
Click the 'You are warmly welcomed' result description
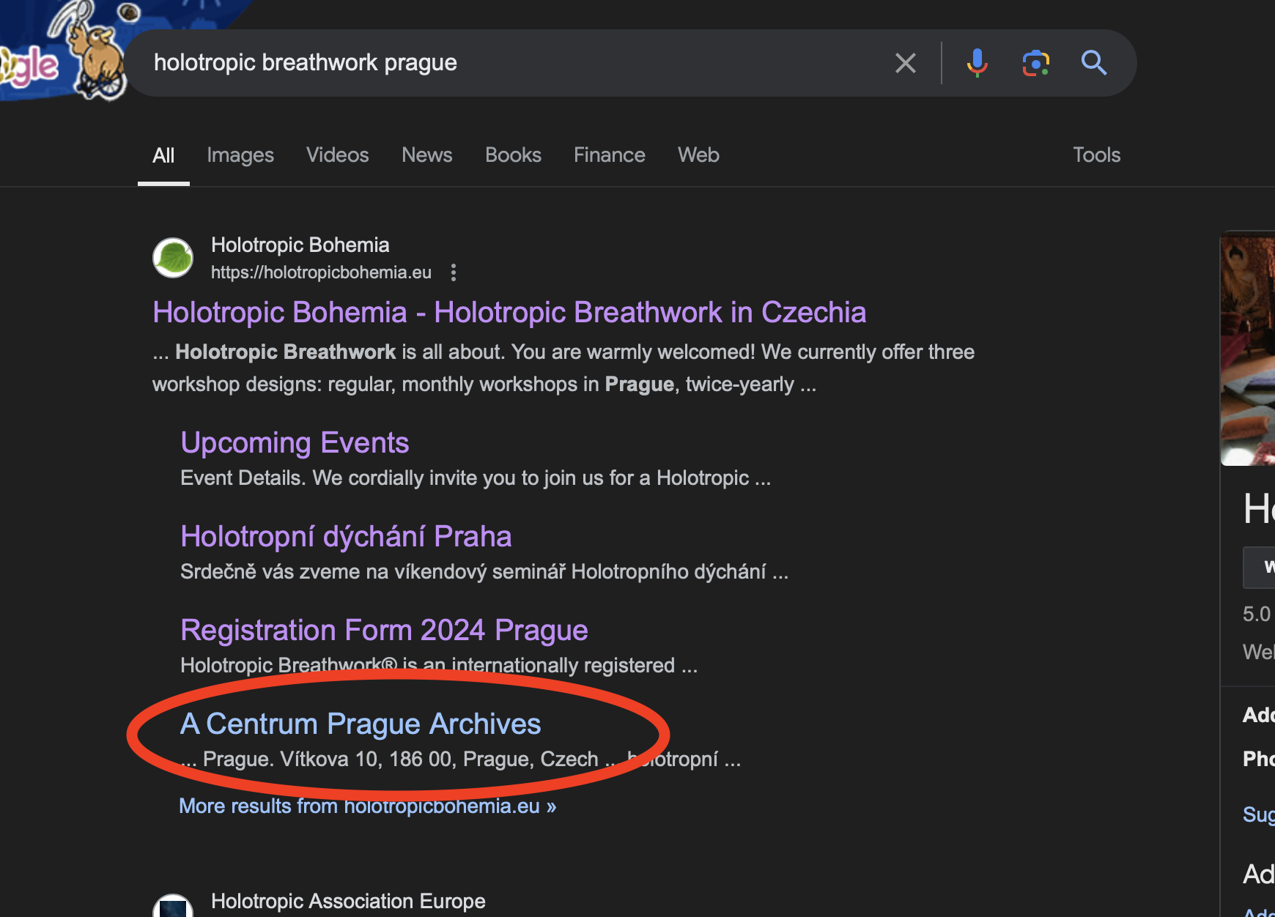(563, 368)
